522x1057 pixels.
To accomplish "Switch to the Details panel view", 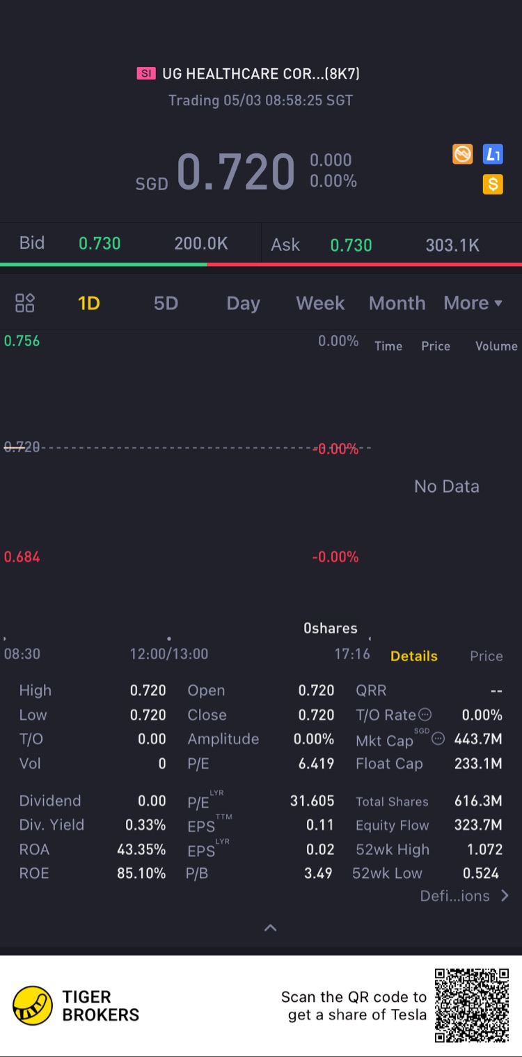I will pyautogui.click(x=414, y=656).
